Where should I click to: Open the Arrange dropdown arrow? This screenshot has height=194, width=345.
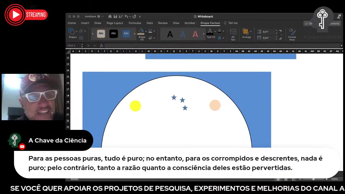tap(251, 31)
